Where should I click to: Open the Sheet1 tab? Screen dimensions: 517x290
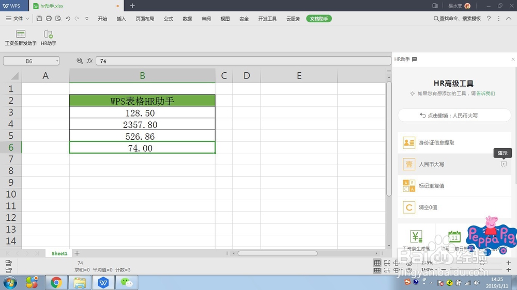(x=59, y=253)
